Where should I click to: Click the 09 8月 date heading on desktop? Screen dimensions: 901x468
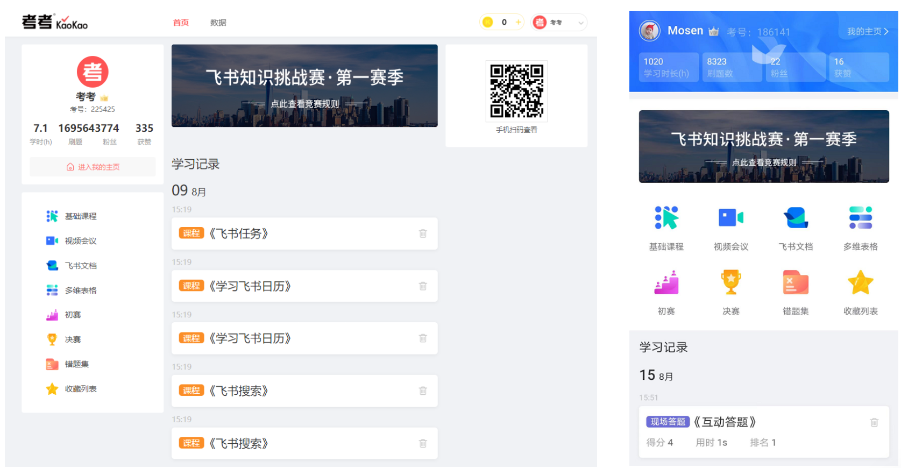189,190
